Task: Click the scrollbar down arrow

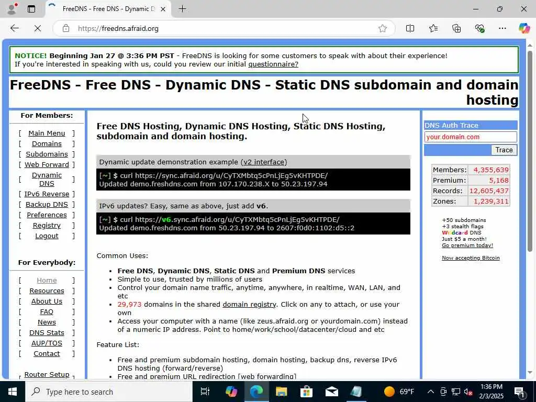Action: coord(530,373)
